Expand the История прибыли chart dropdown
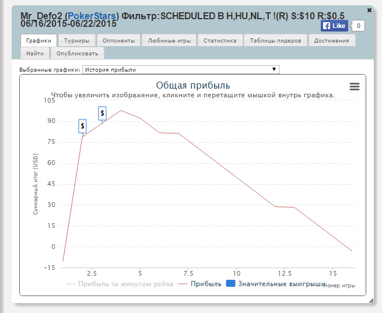The height and width of the screenshot is (313, 382). click(181, 69)
